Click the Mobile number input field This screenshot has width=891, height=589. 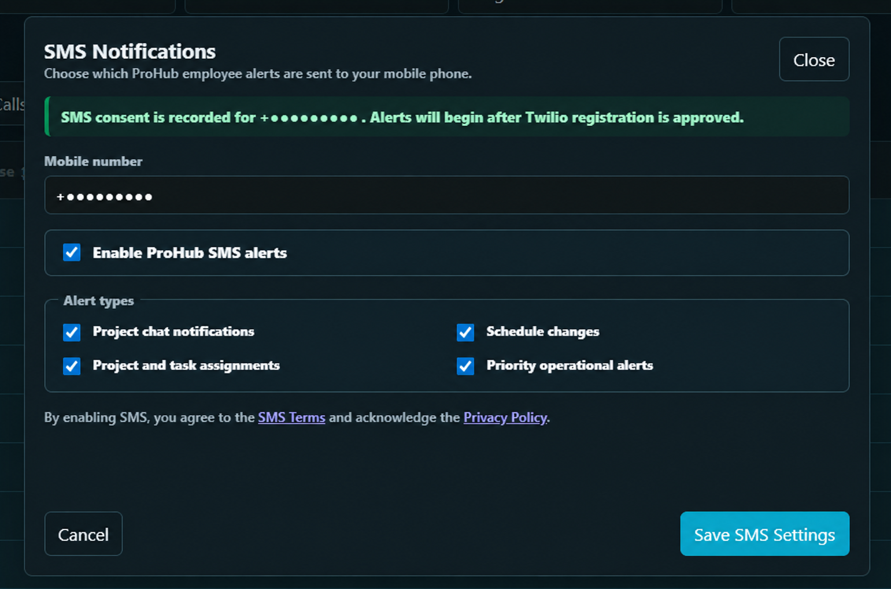(446, 195)
